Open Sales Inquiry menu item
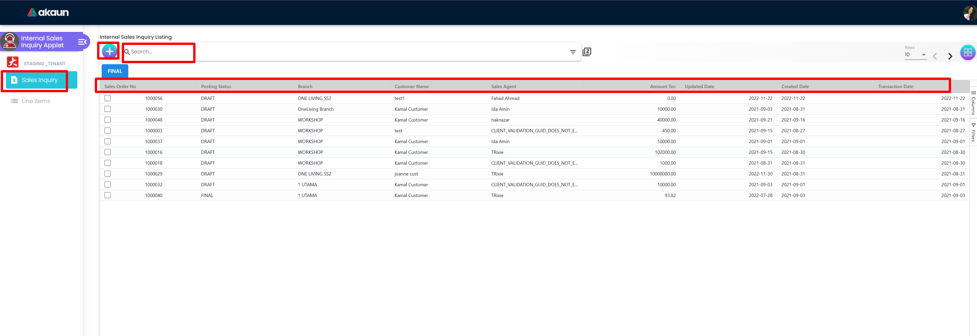977x336 pixels. tap(40, 80)
